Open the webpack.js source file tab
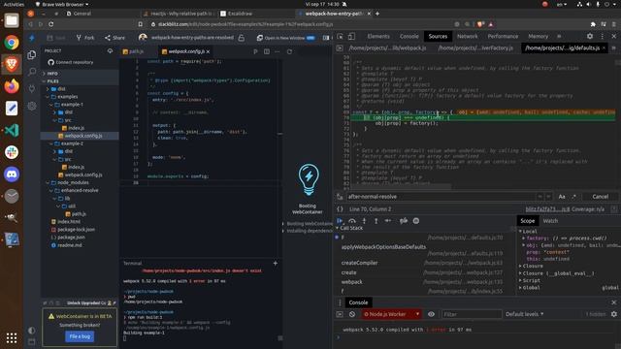 (x=387, y=48)
